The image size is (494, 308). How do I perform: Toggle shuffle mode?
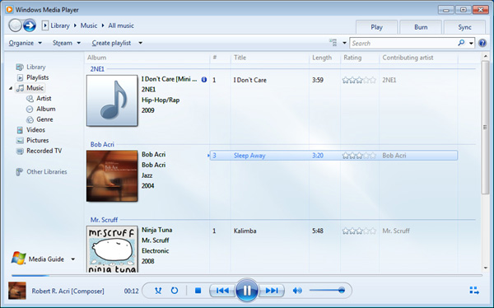click(x=158, y=291)
